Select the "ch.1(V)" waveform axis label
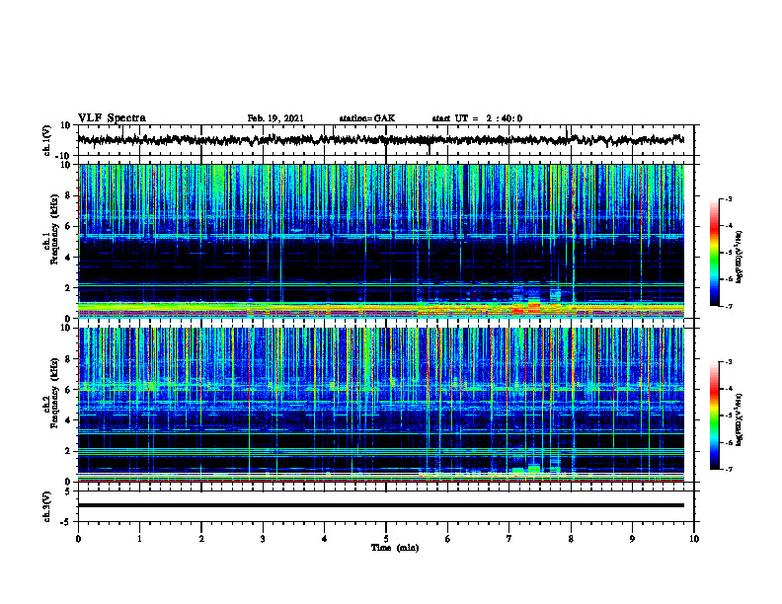 click(x=47, y=140)
